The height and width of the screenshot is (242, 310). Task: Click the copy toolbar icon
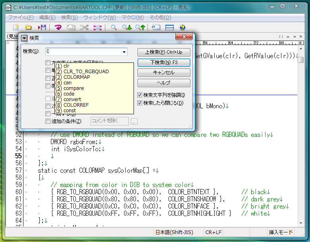click(x=71, y=27)
